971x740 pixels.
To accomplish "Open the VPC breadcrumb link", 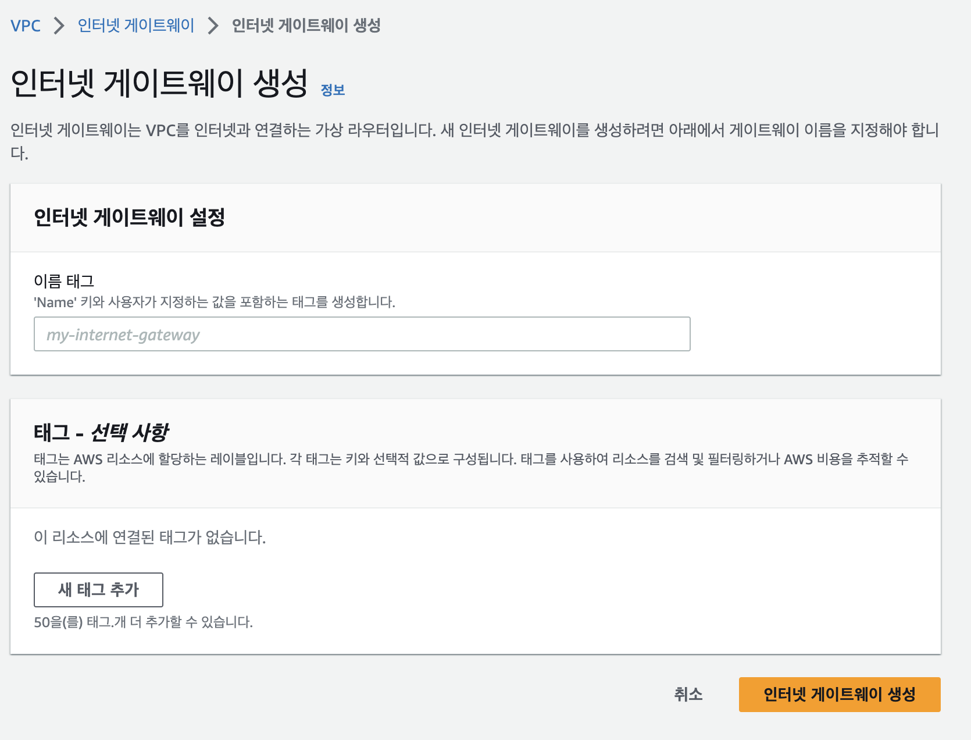I will pyautogui.click(x=26, y=26).
